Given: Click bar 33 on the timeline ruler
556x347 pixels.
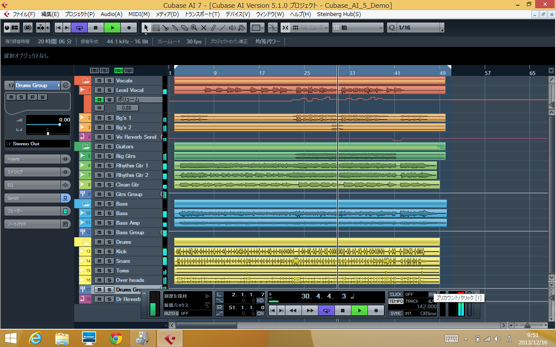Looking at the screenshot, I should tap(352, 73).
